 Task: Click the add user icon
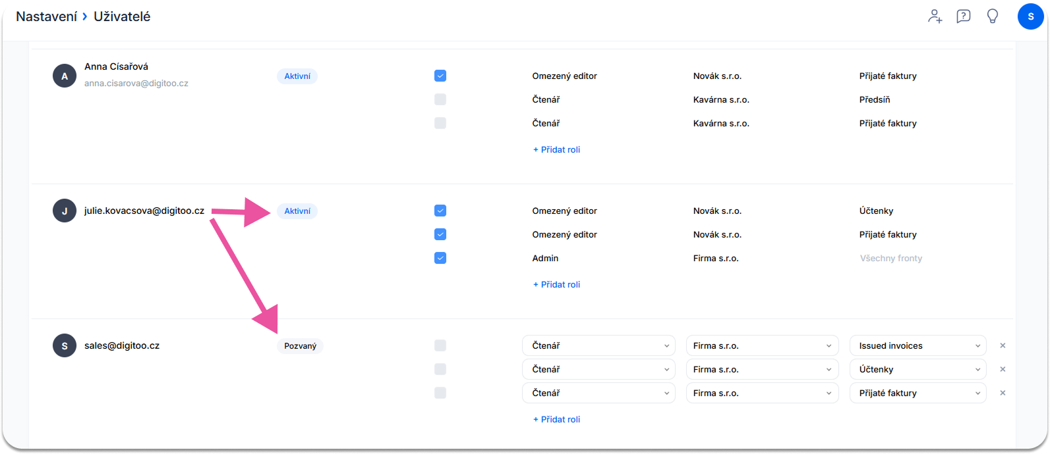[x=935, y=16]
